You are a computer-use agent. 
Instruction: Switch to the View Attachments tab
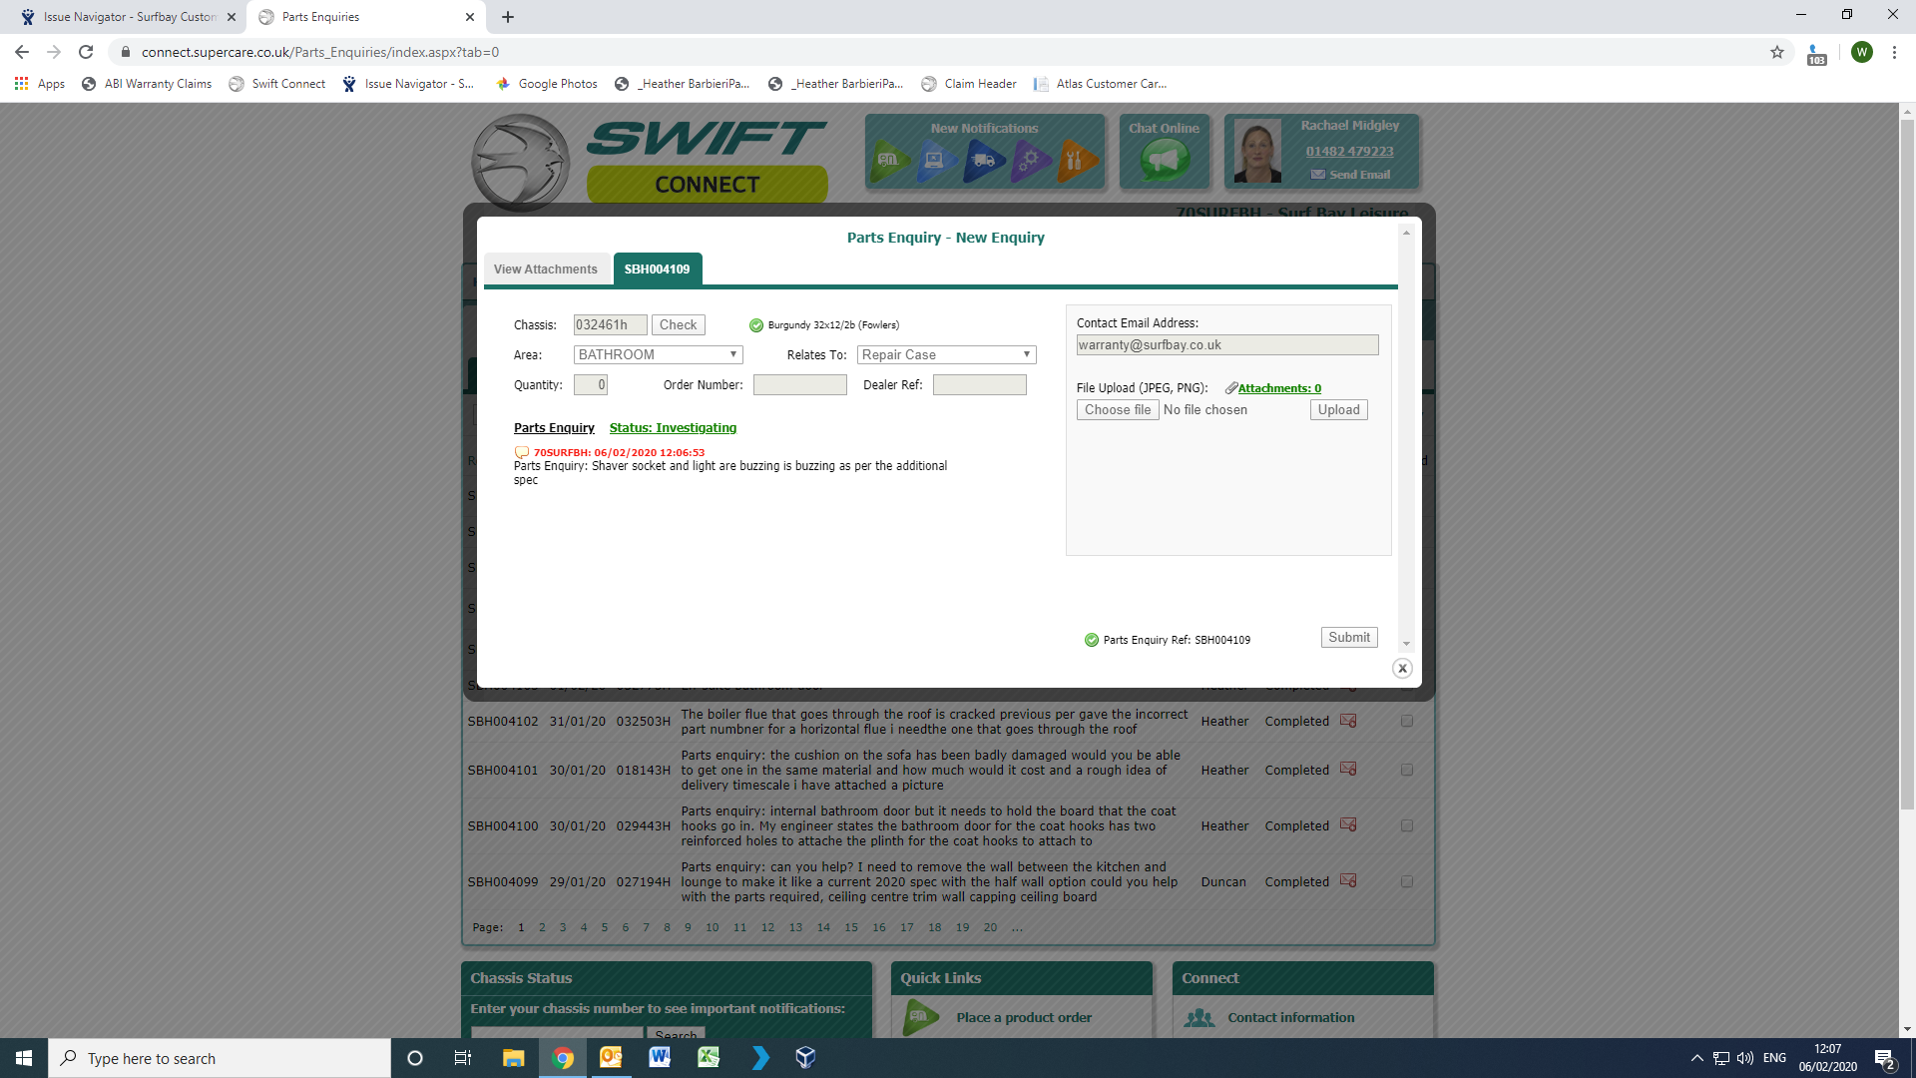(x=546, y=269)
